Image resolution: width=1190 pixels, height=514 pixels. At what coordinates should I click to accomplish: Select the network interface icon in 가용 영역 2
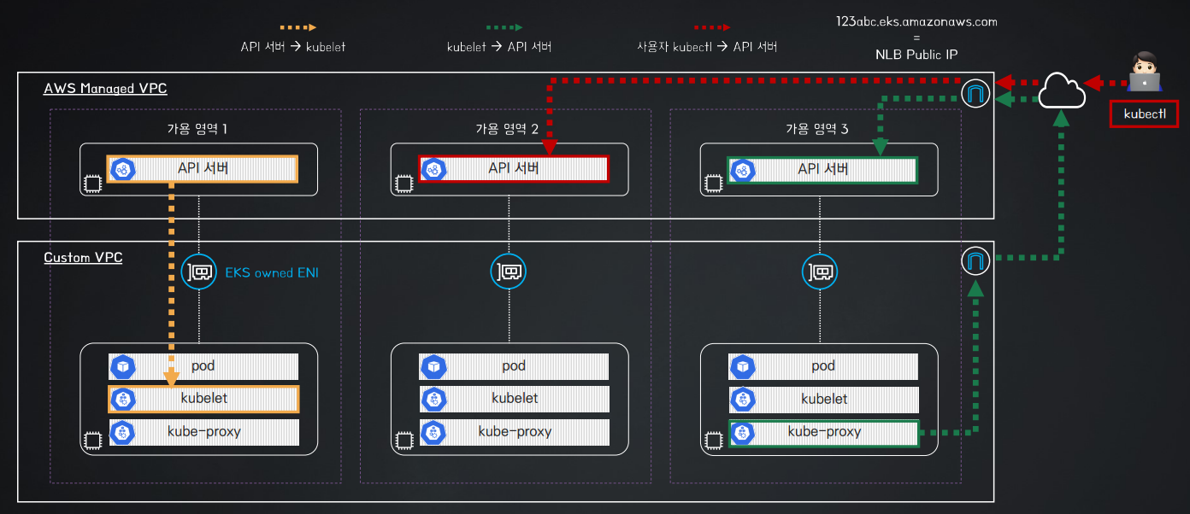coord(508,272)
